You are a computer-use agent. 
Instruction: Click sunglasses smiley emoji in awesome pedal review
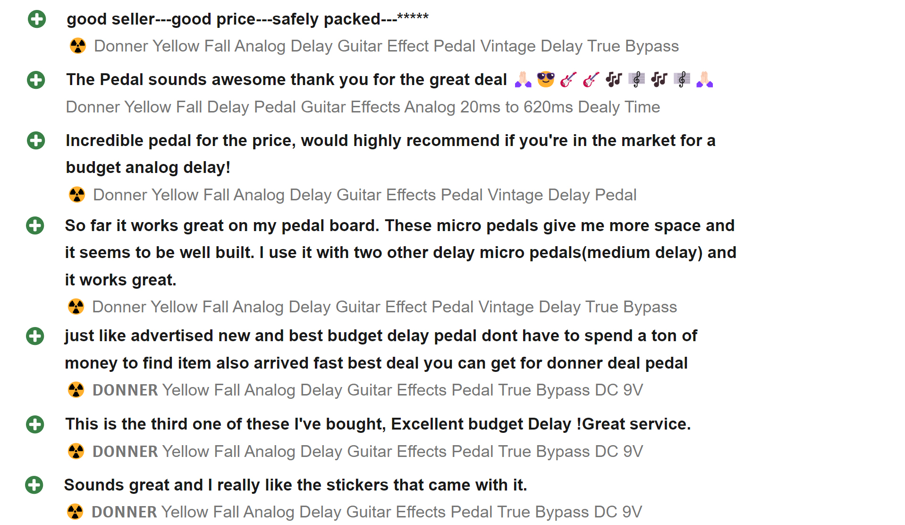click(x=546, y=79)
